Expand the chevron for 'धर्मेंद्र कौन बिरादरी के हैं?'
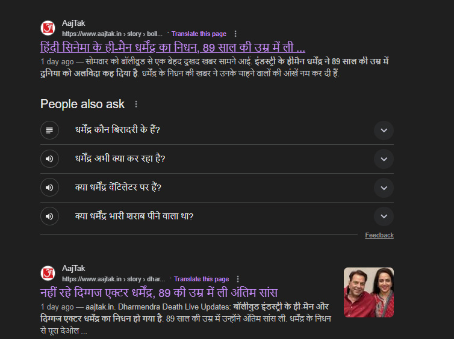 pos(383,130)
